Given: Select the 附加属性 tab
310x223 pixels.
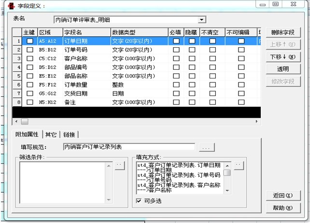Looking at the screenshot, I should [x=27, y=134].
